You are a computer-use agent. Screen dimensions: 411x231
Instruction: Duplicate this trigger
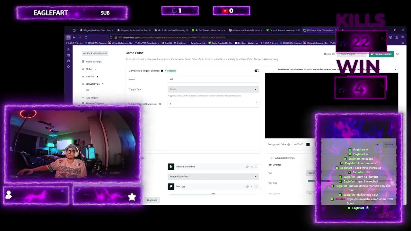(152, 200)
